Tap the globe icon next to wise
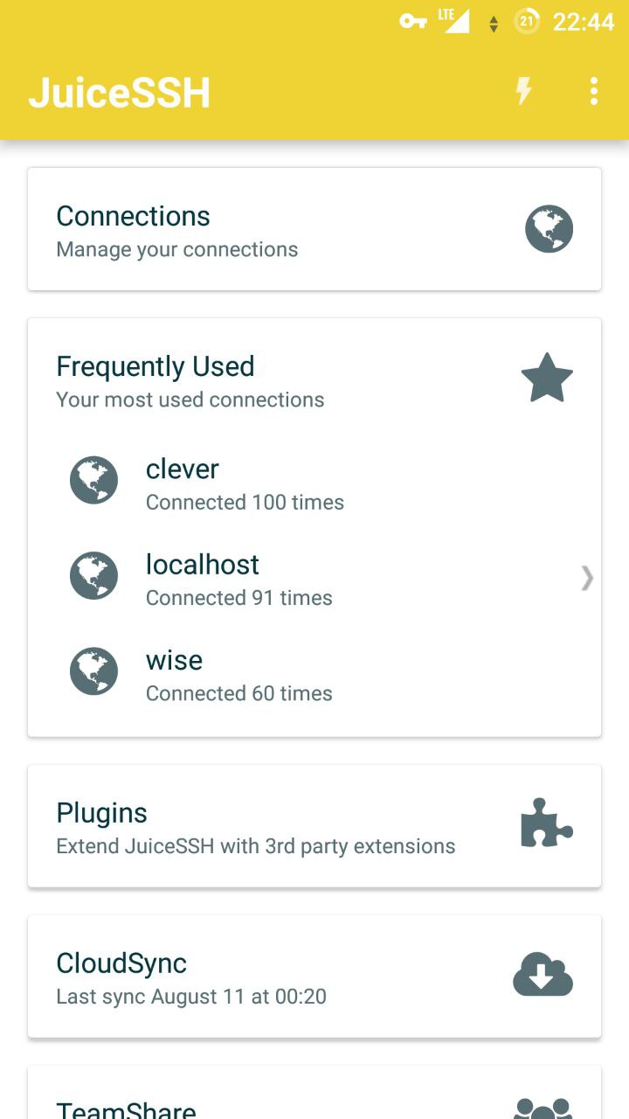 [x=93, y=671]
